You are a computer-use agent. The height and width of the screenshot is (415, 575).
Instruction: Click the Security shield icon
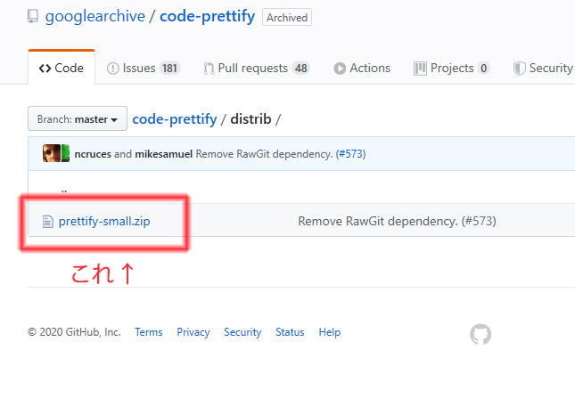click(519, 69)
